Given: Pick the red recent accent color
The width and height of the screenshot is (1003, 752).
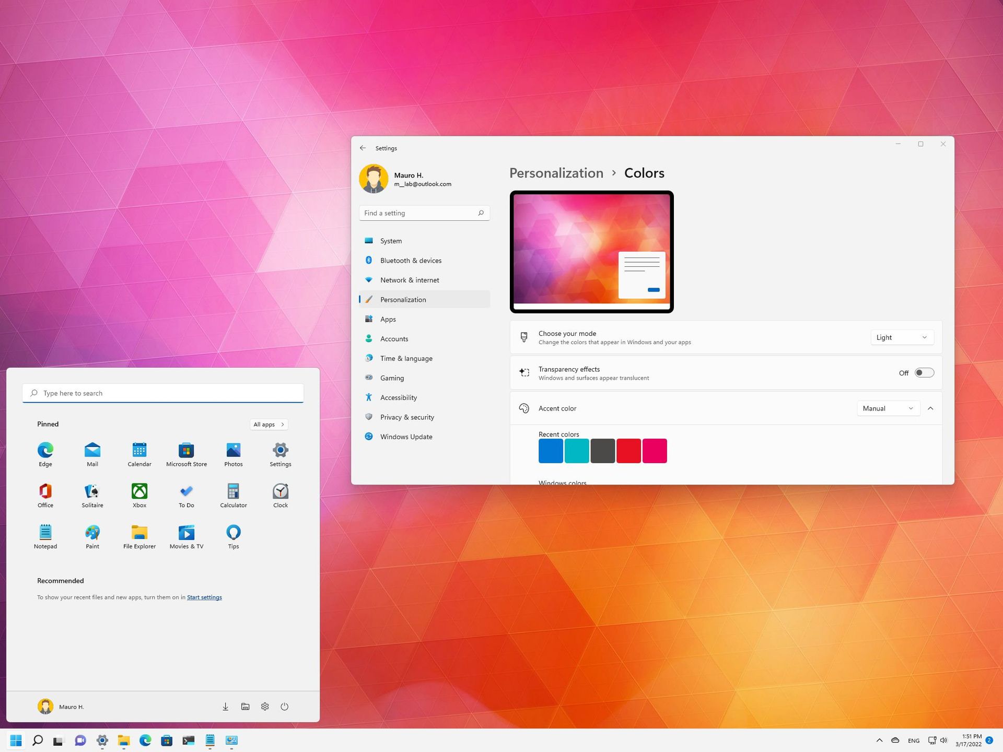Looking at the screenshot, I should pyautogui.click(x=629, y=450).
